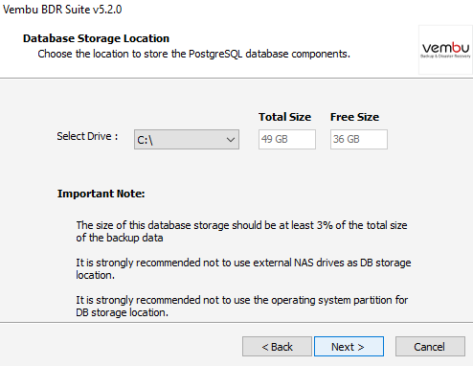This screenshot has width=473, height=366.
Task: Click the 'Free Size' column label
Action: coord(354,117)
